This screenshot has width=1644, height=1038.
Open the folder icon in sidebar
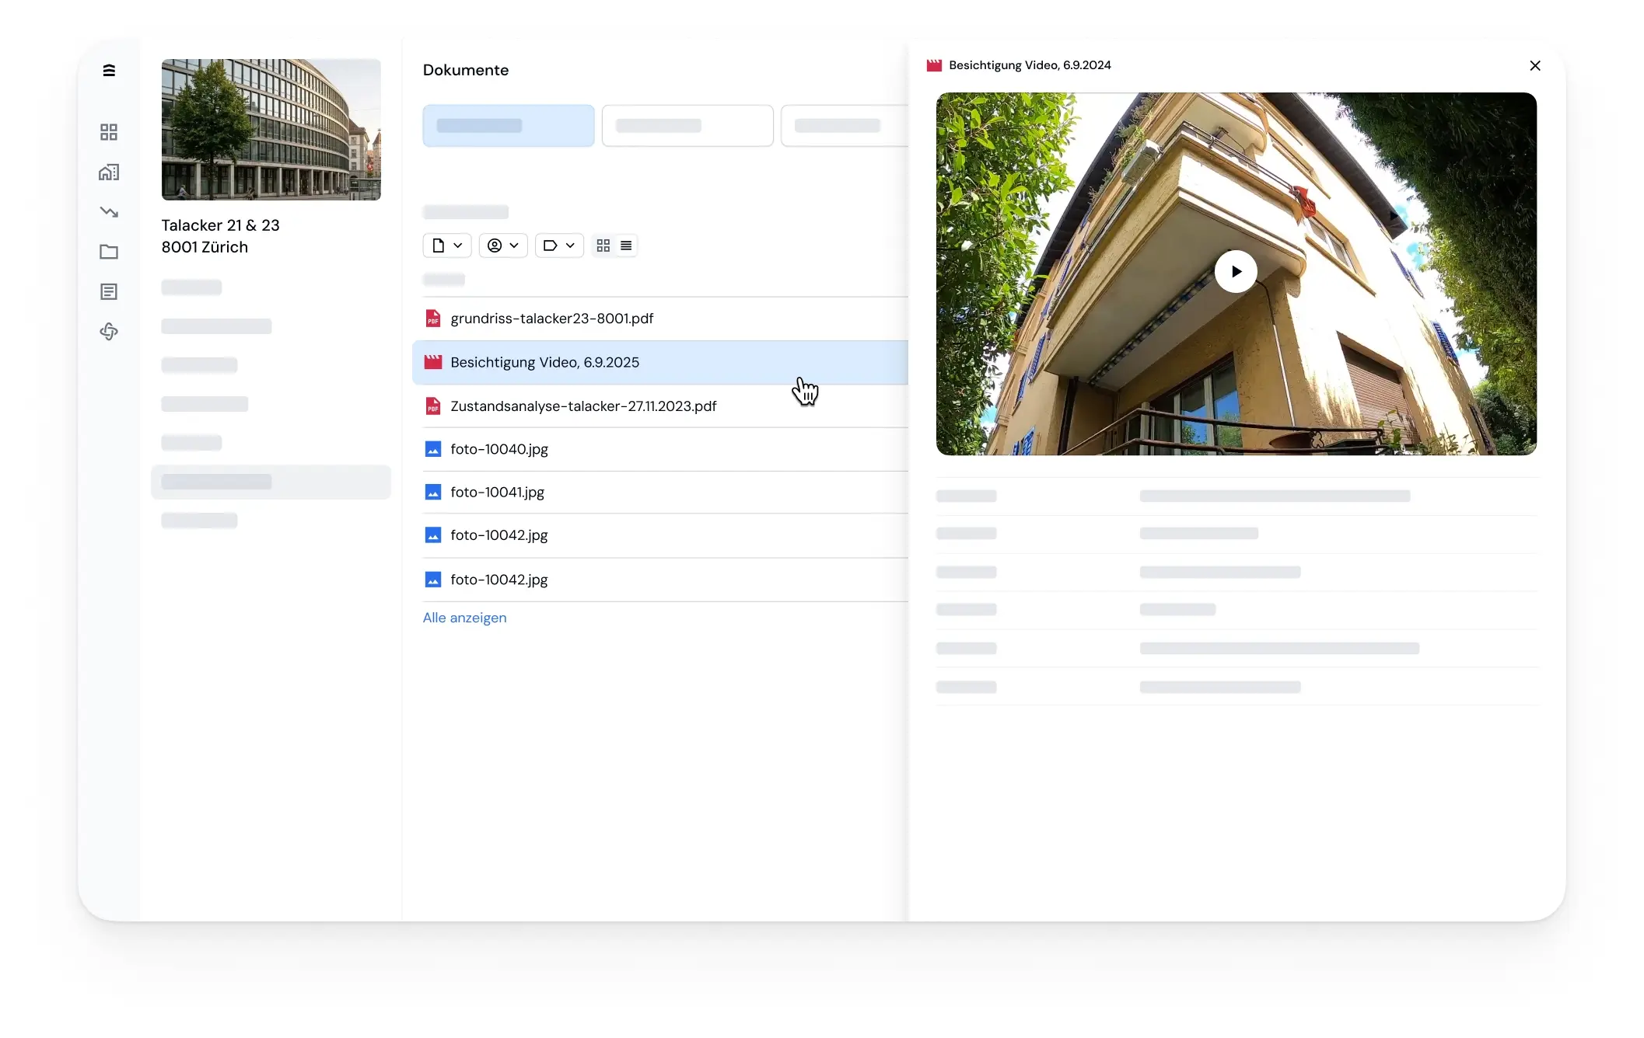tap(109, 252)
